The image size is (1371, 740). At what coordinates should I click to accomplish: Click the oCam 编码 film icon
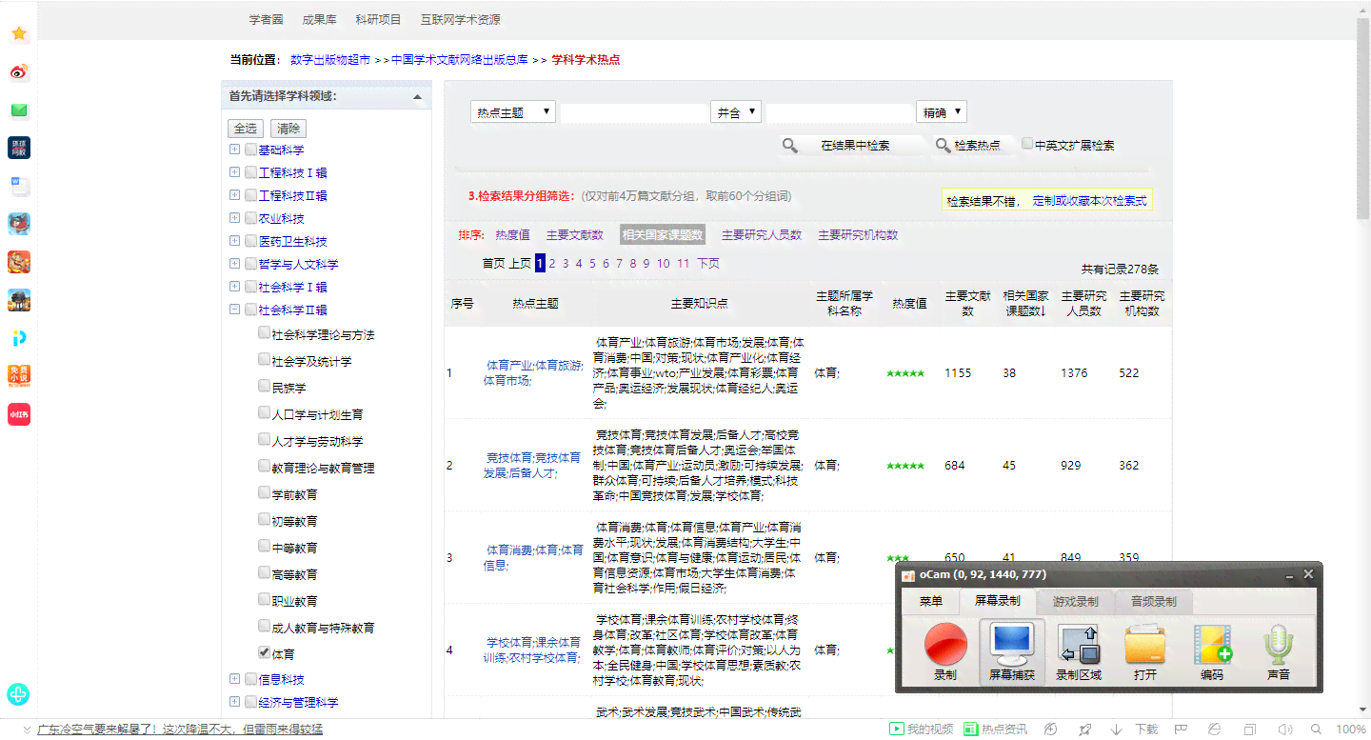pos(1212,645)
